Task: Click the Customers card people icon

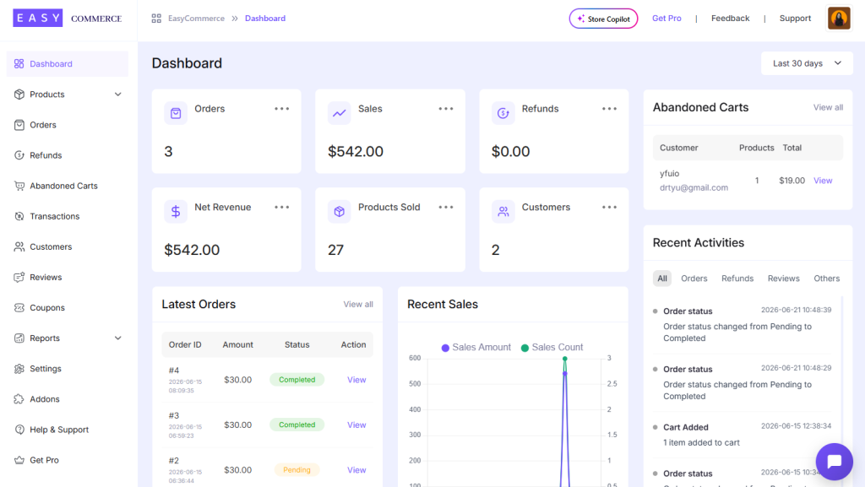Action: [503, 212]
